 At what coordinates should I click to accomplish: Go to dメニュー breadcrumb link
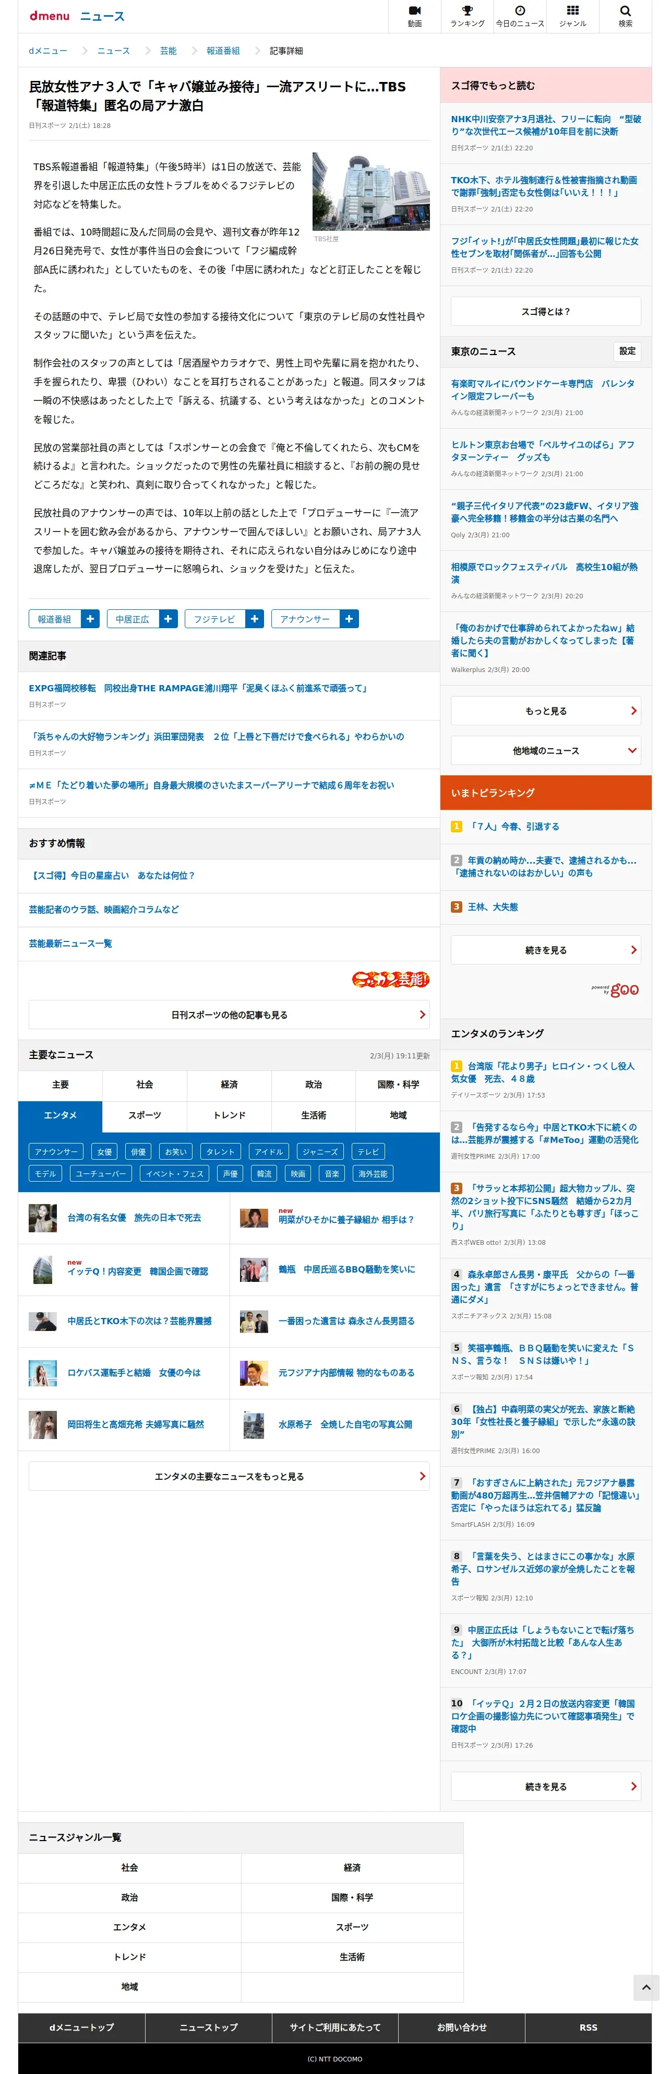(x=48, y=51)
